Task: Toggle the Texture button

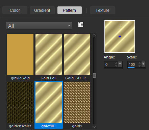Action: coord(102,10)
